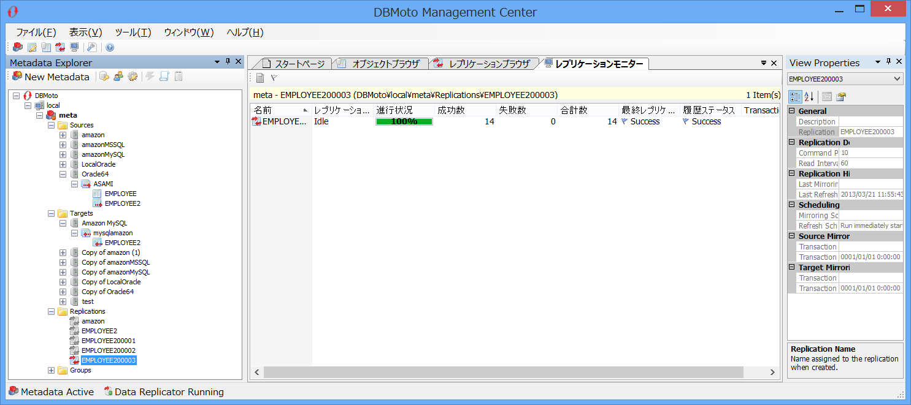Open Metadata Explorer panel options dropdown arrow
The height and width of the screenshot is (405, 911).
pyautogui.click(x=217, y=62)
